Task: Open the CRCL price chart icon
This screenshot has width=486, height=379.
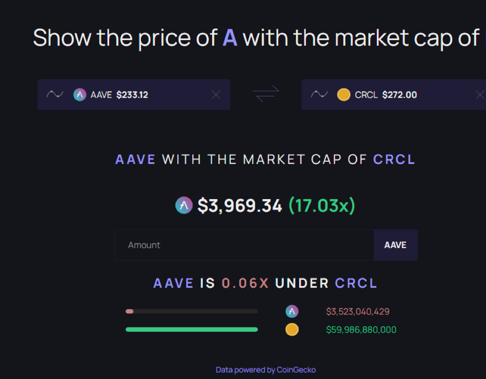Action: (x=319, y=95)
